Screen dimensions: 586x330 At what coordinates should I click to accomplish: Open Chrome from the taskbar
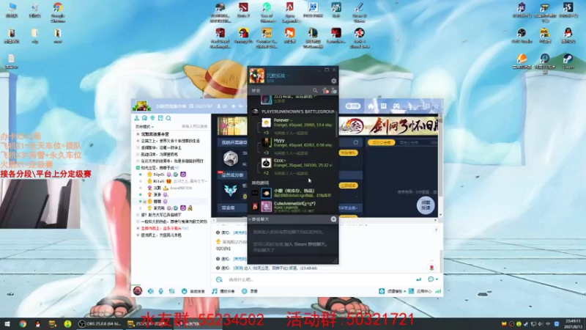coord(23,324)
